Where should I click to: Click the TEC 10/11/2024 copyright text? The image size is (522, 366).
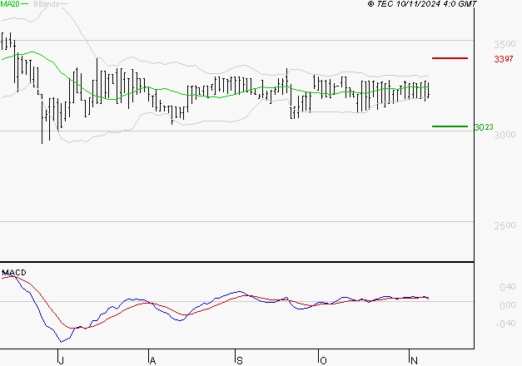point(422,4)
